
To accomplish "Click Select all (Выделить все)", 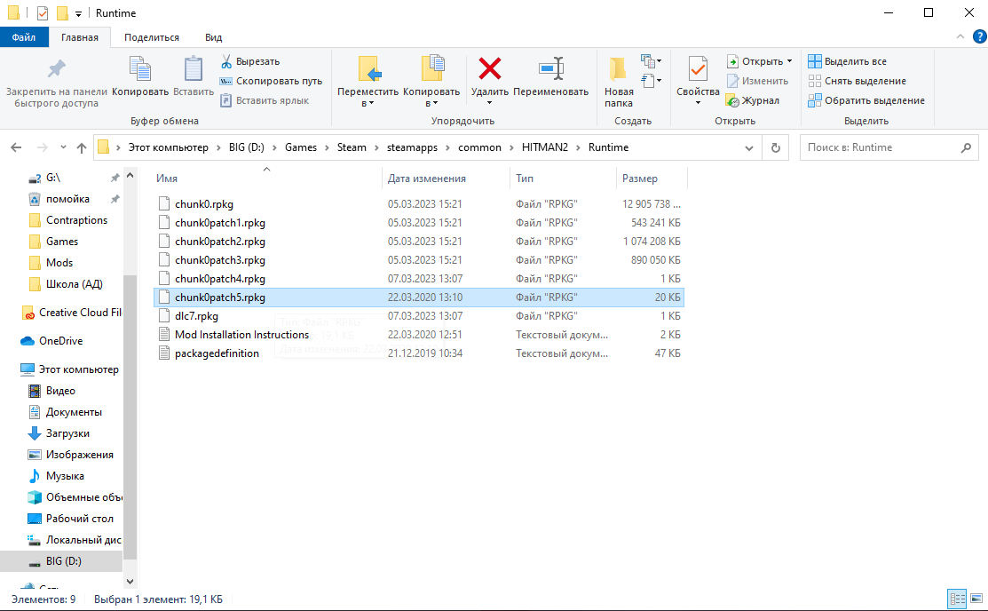I will [x=847, y=61].
